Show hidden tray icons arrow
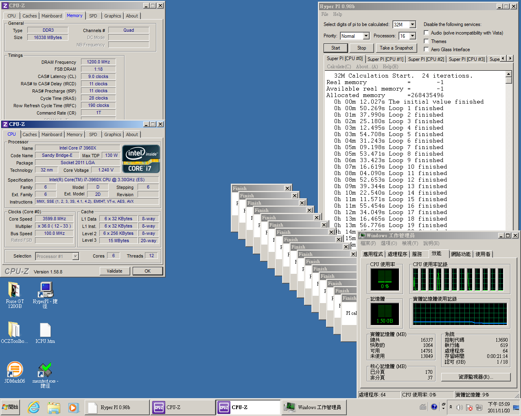Image resolution: width=521 pixels, height=416 pixels. (x=451, y=407)
